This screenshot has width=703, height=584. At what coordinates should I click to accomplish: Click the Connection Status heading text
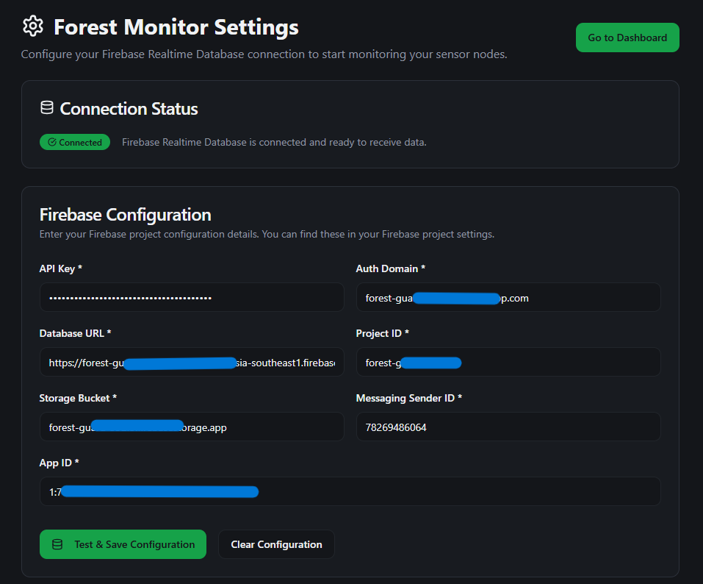coord(129,109)
